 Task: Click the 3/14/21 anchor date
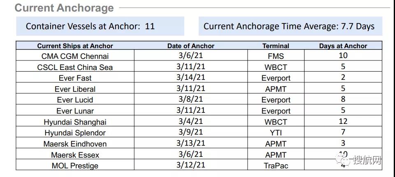191,77
